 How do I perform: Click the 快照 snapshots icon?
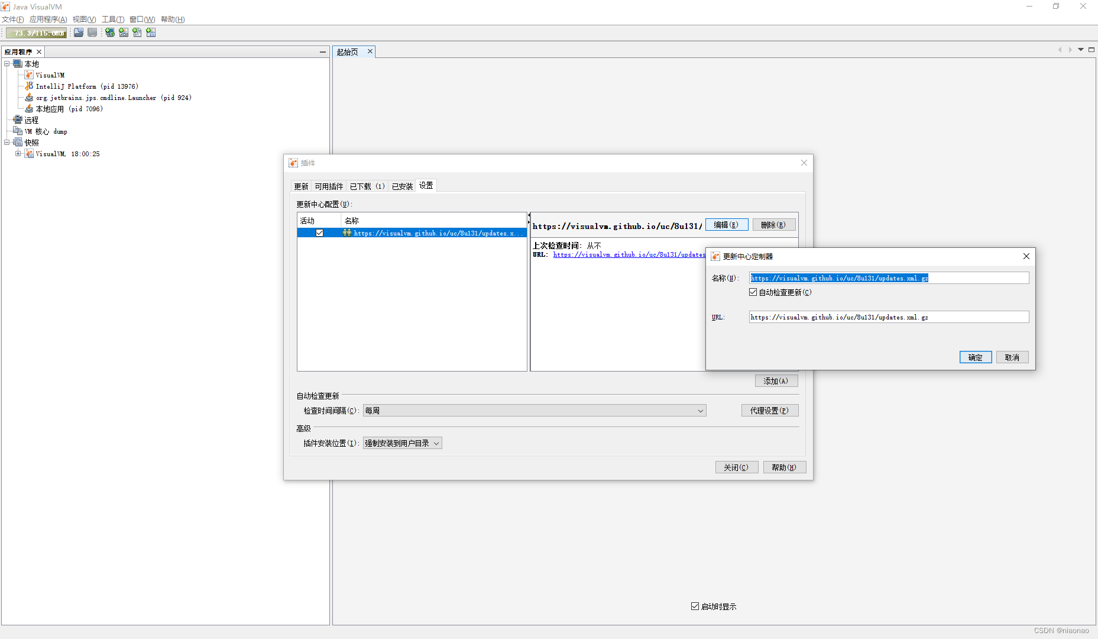18,142
